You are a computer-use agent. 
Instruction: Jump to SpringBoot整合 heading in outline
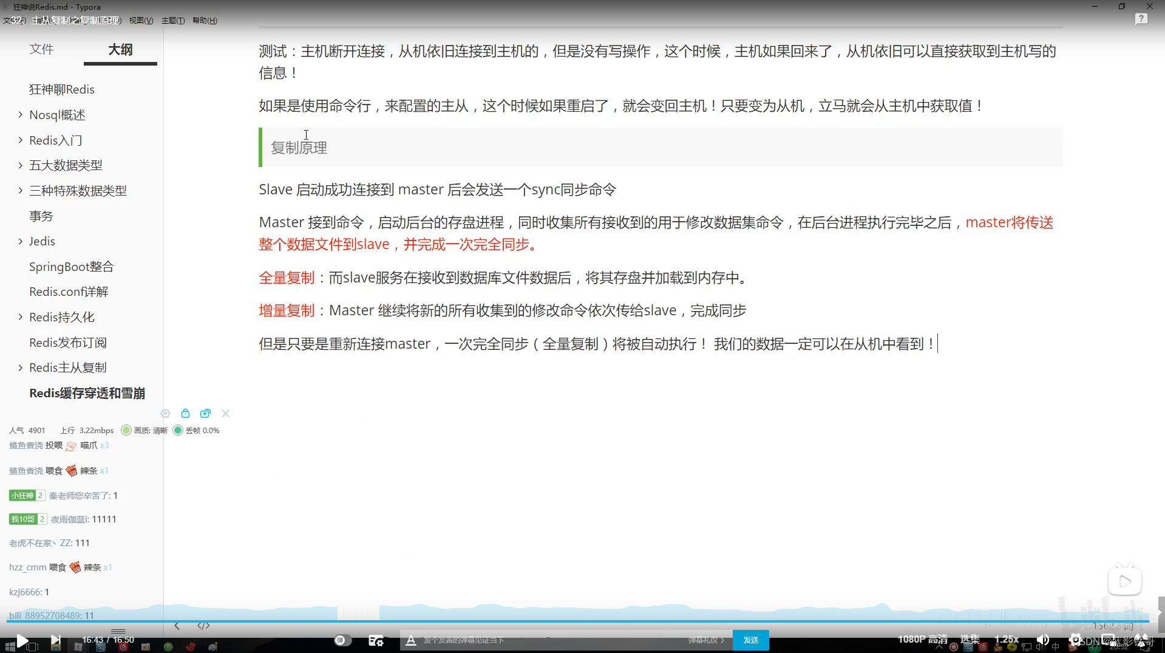tap(72, 267)
